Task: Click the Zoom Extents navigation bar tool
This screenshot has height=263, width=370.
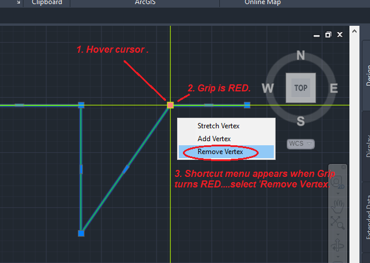Action: click(x=337, y=222)
